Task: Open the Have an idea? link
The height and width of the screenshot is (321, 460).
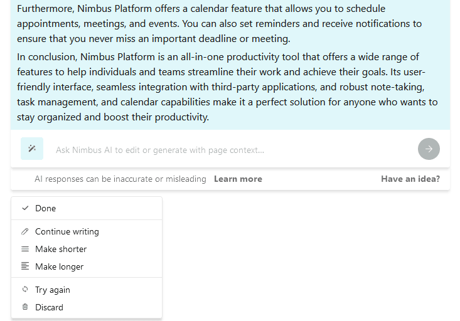Action: [410, 179]
